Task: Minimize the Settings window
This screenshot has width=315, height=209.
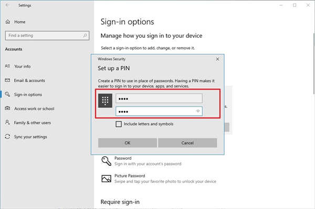Action: click(281, 5)
